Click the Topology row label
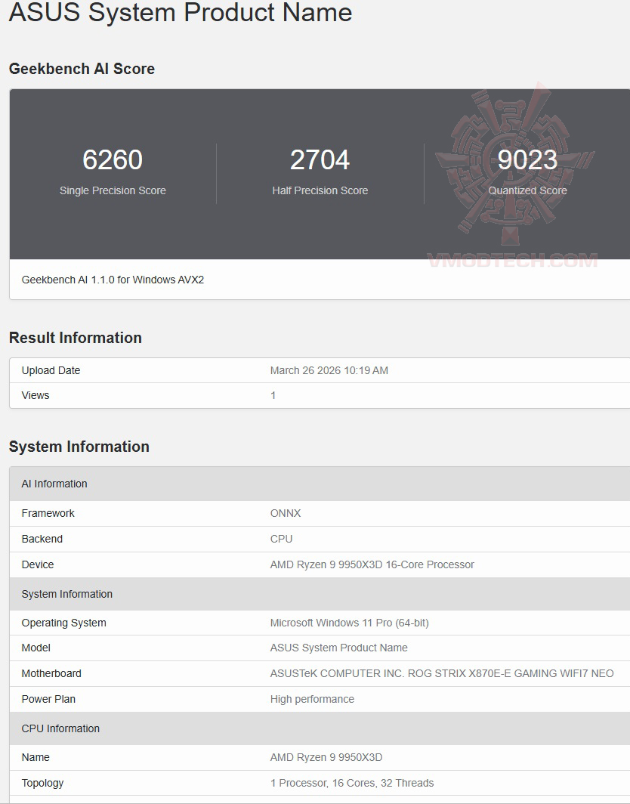The width and height of the screenshot is (630, 804). (42, 783)
